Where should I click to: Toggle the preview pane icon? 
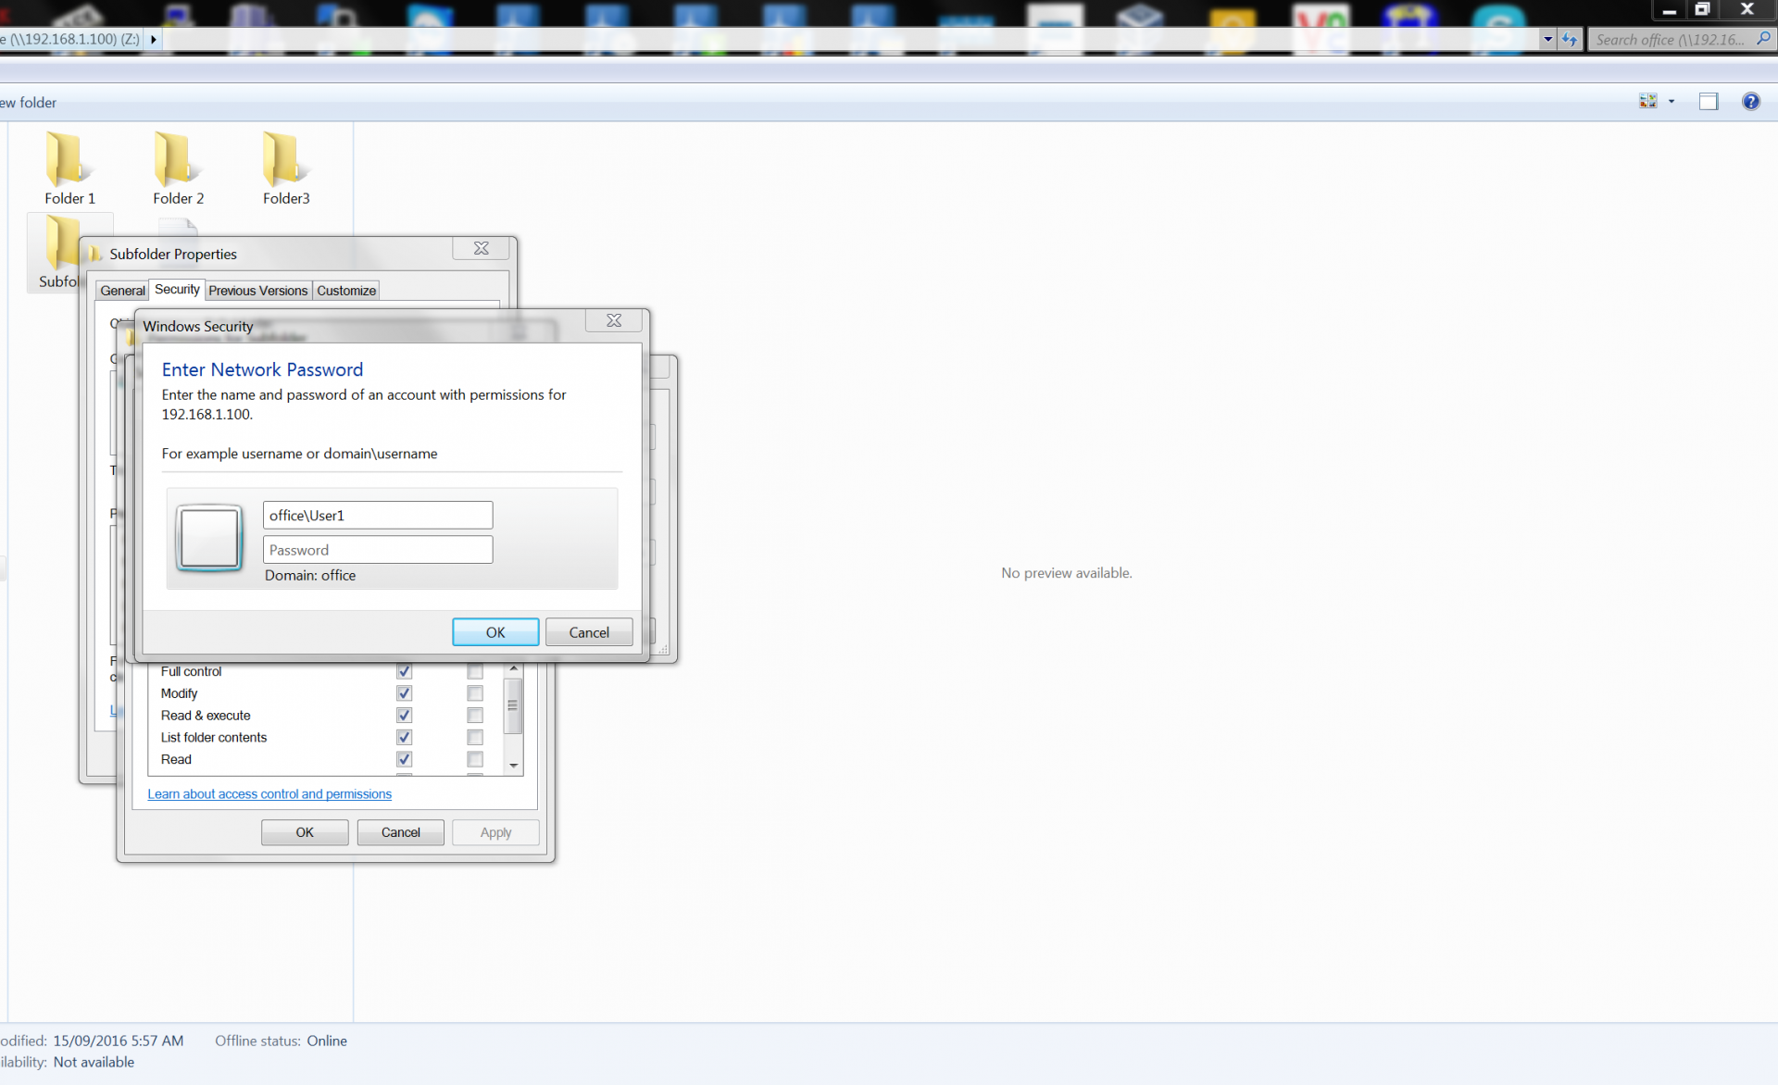pos(1709,102)
